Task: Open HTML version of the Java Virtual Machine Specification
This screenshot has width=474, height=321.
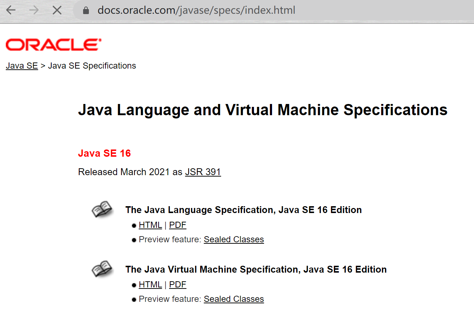Action: click(x=150, y=285)
